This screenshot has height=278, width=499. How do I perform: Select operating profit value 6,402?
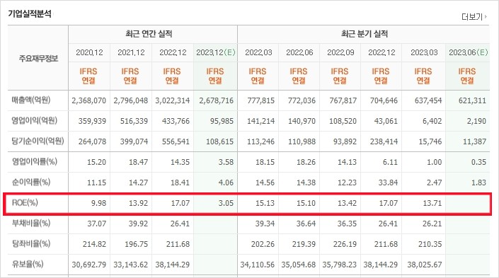click(x=432, y=121)
